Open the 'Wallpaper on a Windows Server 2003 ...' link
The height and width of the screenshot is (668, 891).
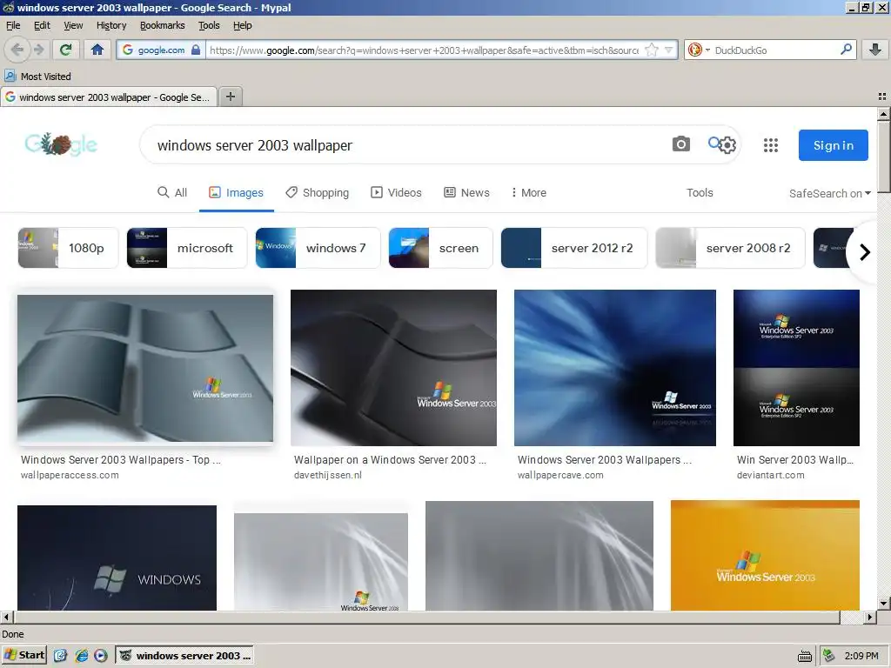(x=390, y=459)
